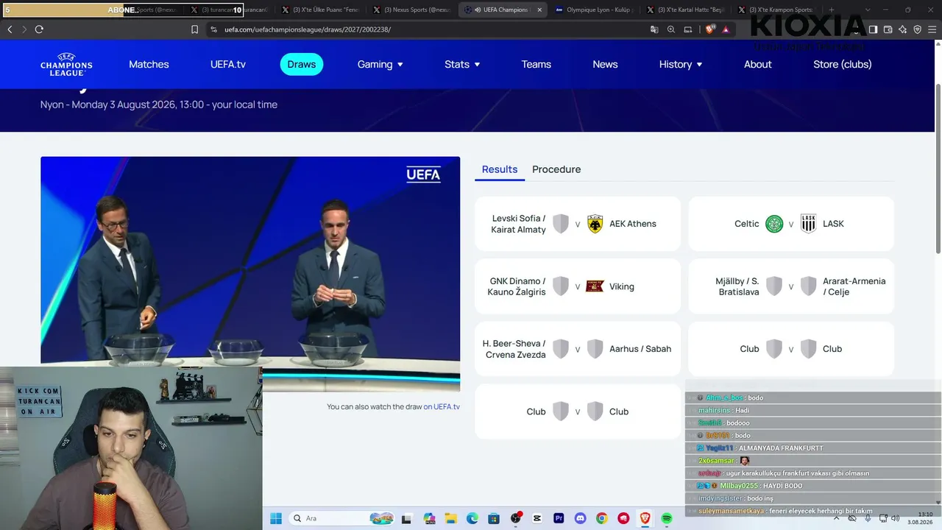Screen dimensions: 942x530
Task: Click the Champions League logo
Action: (x=66, y=65)
